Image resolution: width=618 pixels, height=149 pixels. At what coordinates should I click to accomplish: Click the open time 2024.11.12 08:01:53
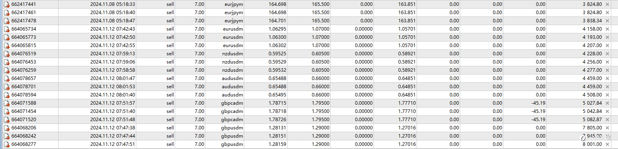click(x=112, y=87)
